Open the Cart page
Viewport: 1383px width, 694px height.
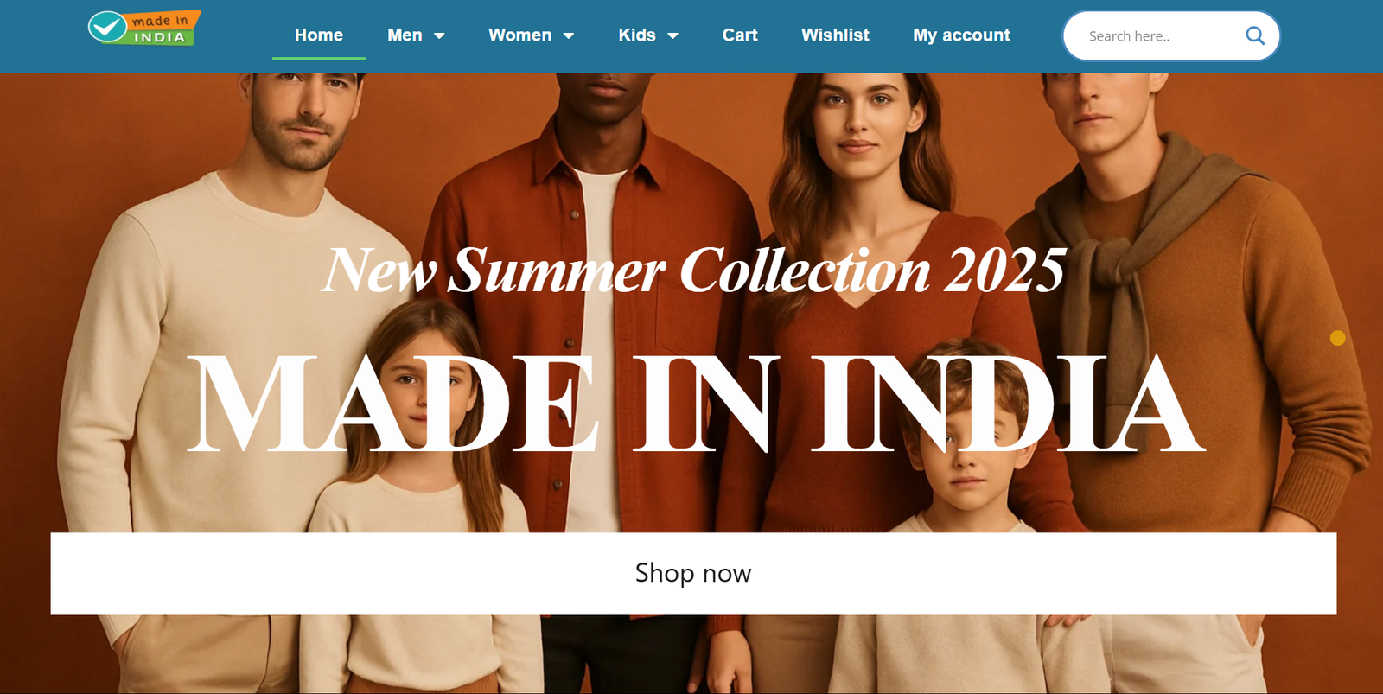740,35
